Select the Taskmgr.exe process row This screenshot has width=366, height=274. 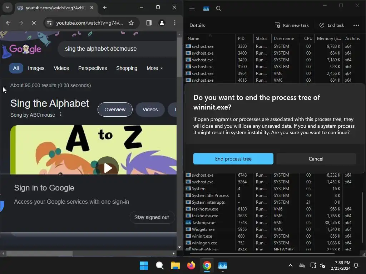(x=273, y=223)
